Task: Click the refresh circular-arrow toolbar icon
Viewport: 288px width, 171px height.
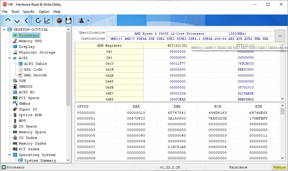Action: (x=38, y=20)
